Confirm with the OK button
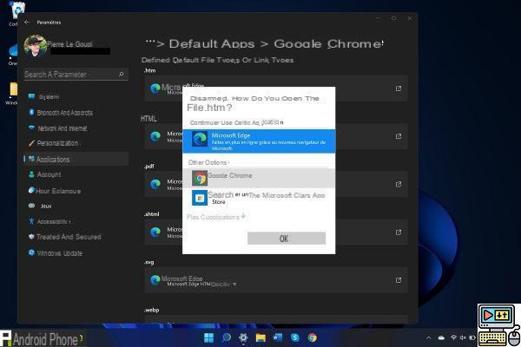The height and width of the screenshot is (347, 521). point(287,238)
